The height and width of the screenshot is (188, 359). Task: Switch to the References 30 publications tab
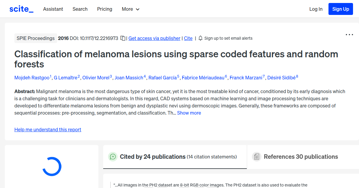(301, 156)
